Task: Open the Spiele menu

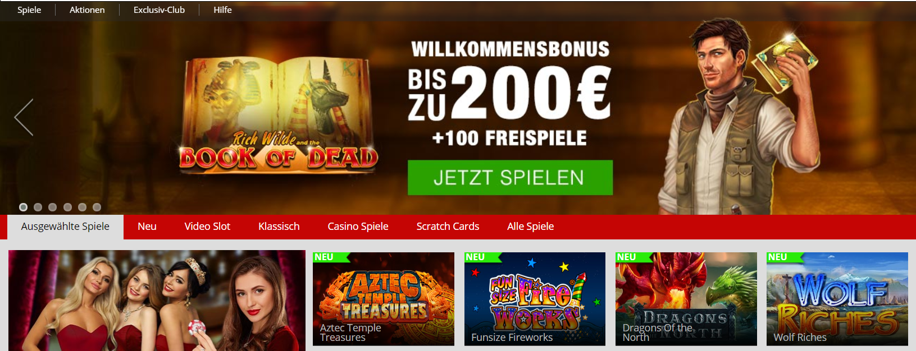Action: 29,10
